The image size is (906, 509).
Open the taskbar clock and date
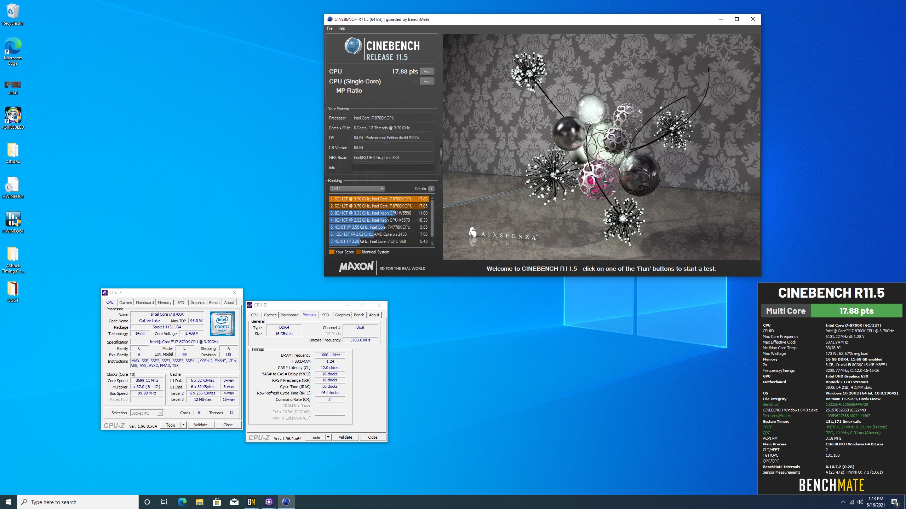tap(876, 502)
